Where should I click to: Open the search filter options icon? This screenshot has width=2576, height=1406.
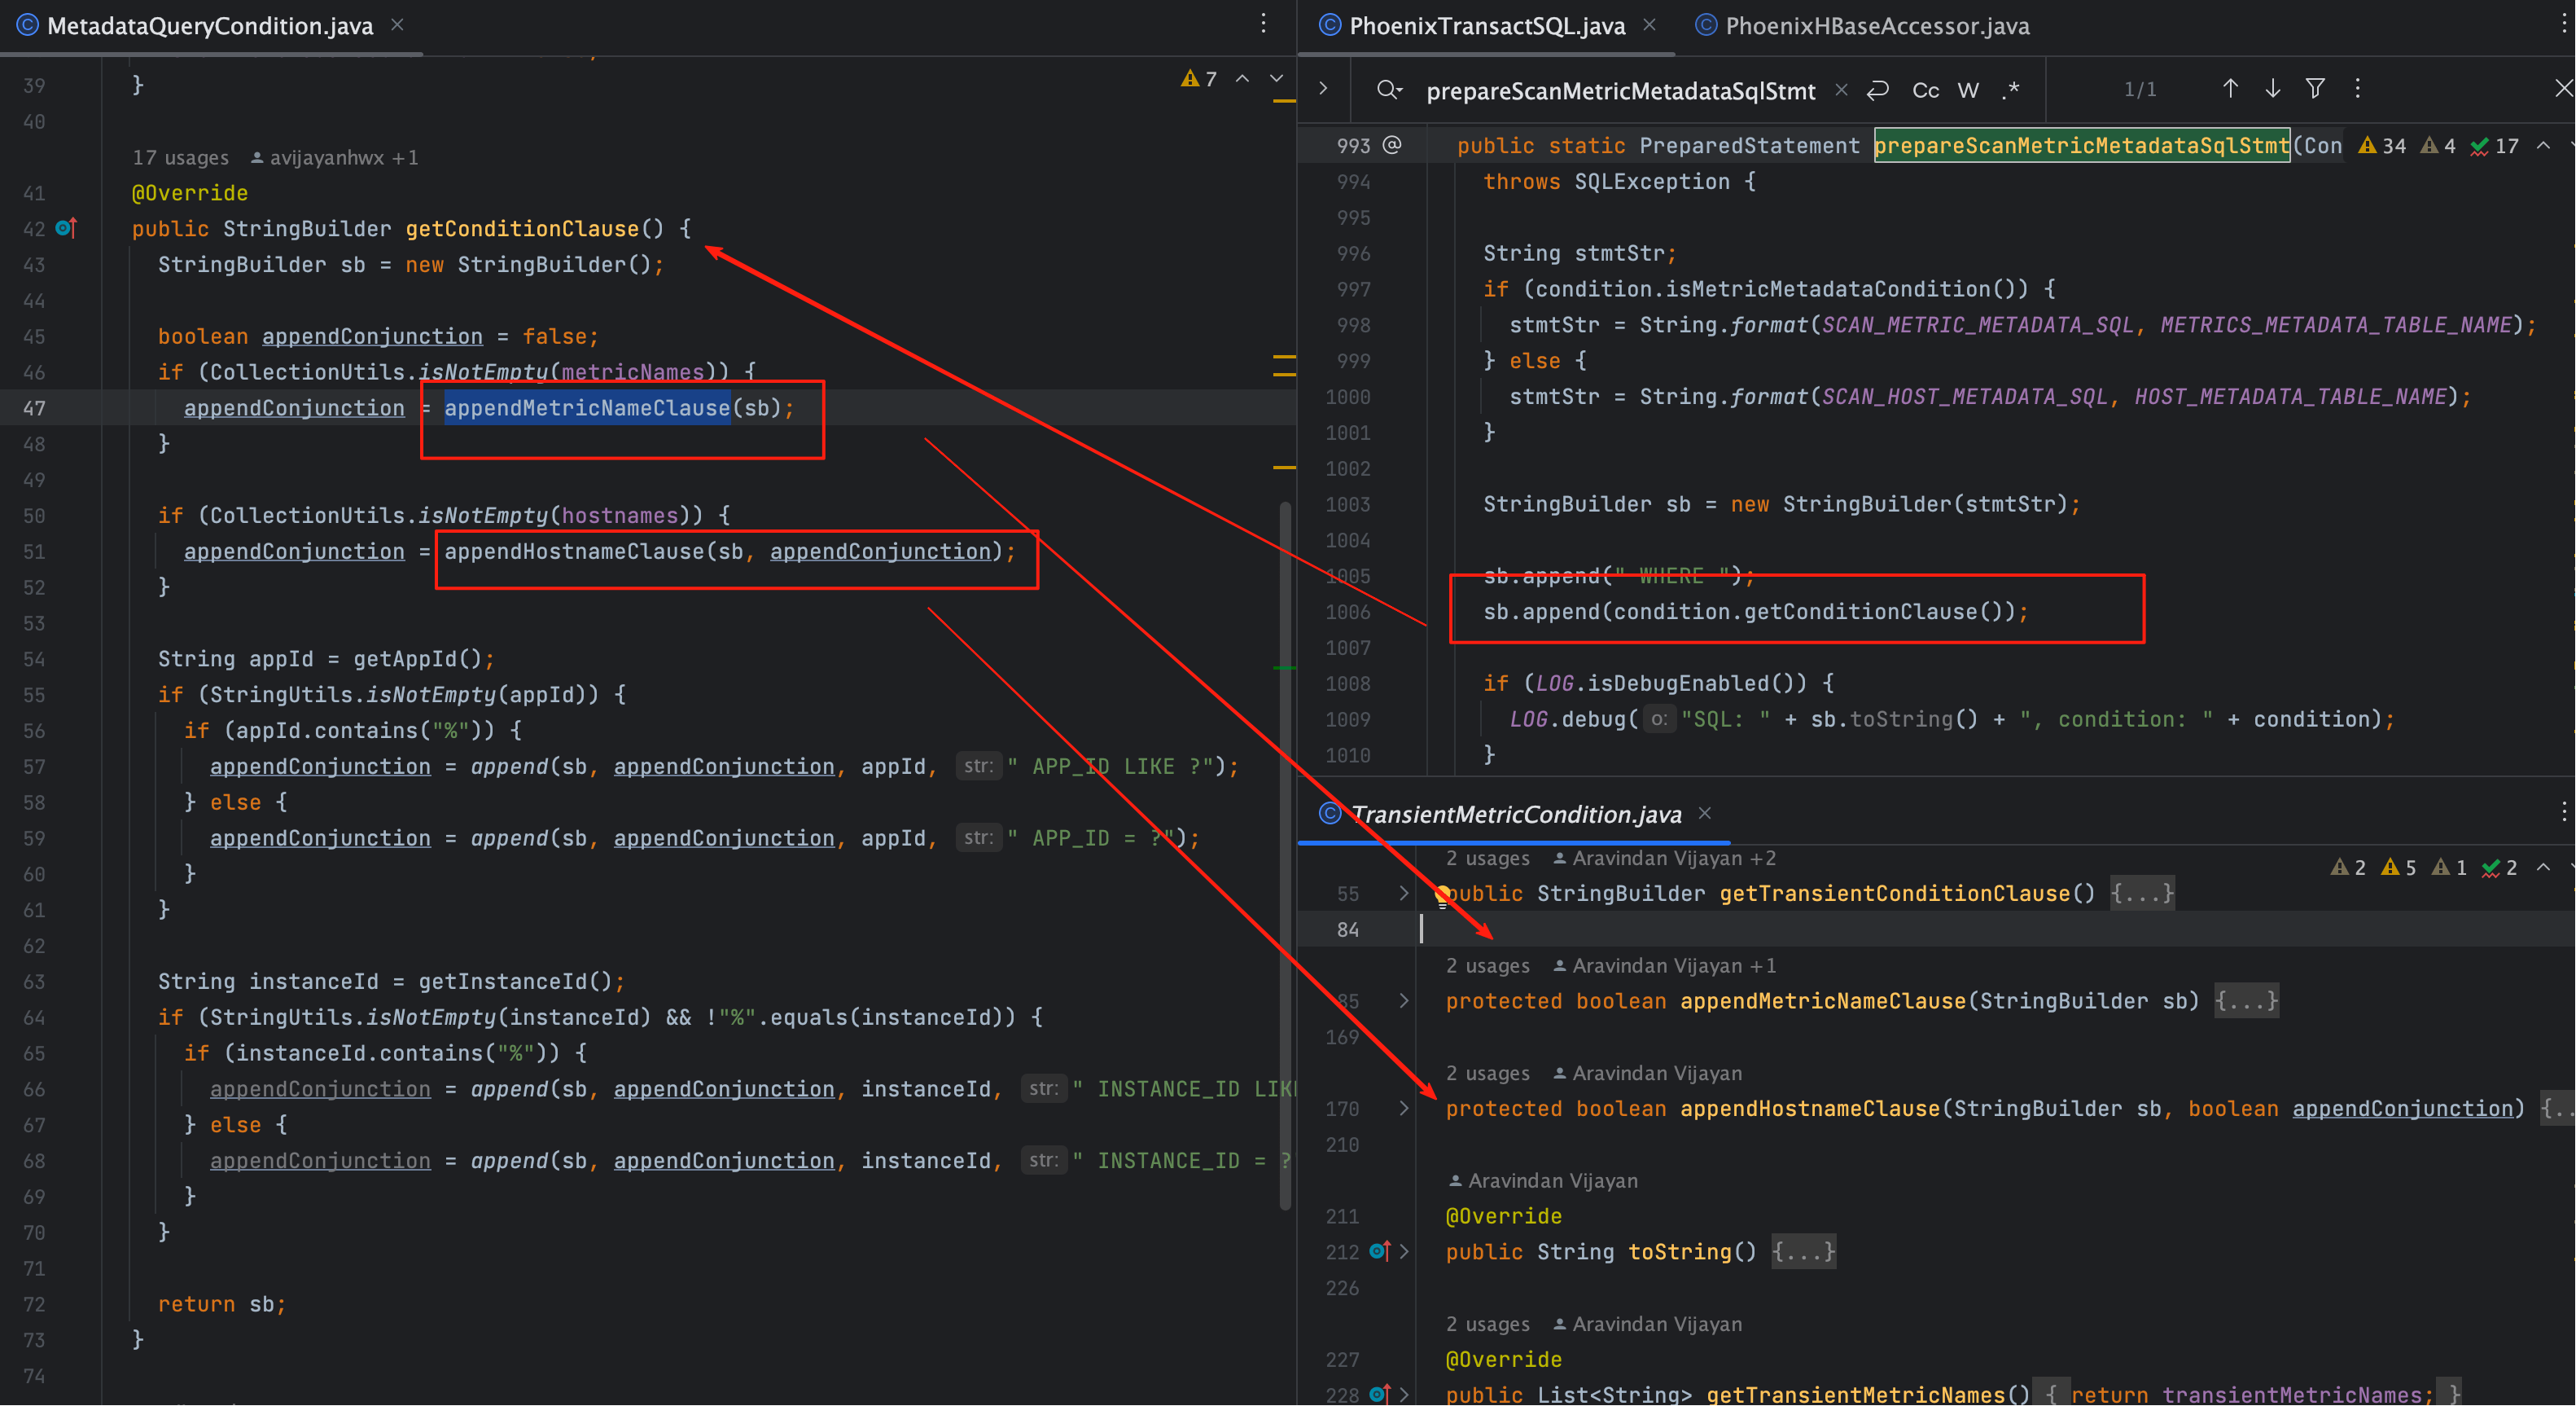click(2315, 89)
